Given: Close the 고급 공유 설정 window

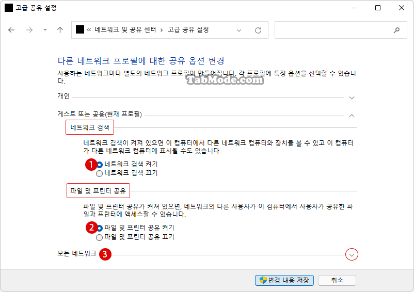Looking at the screenshot, I should coord(401,8).
